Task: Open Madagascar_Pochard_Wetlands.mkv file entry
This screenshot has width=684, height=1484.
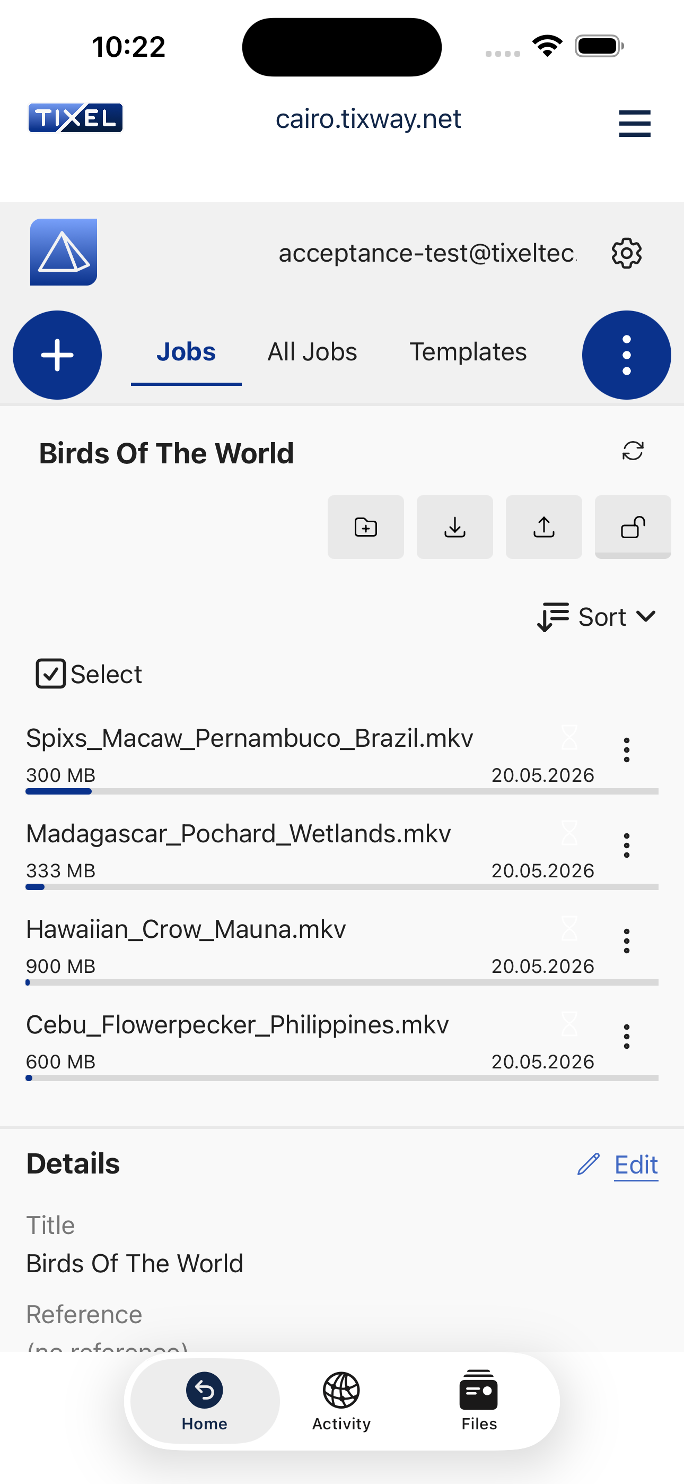Action: [x=239, y=834]
